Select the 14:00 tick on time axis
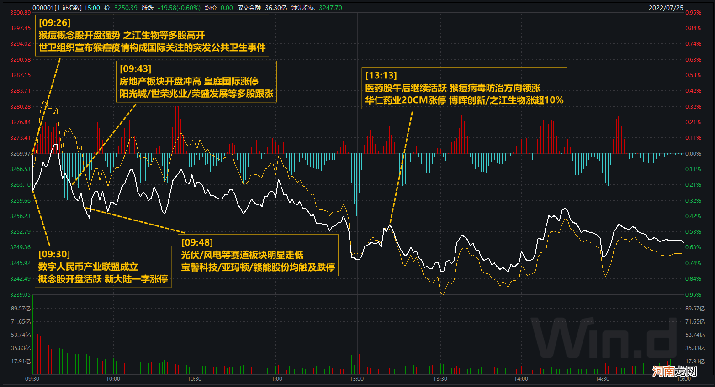This screenshot has height=387, width=715. (x=521, y=379)
